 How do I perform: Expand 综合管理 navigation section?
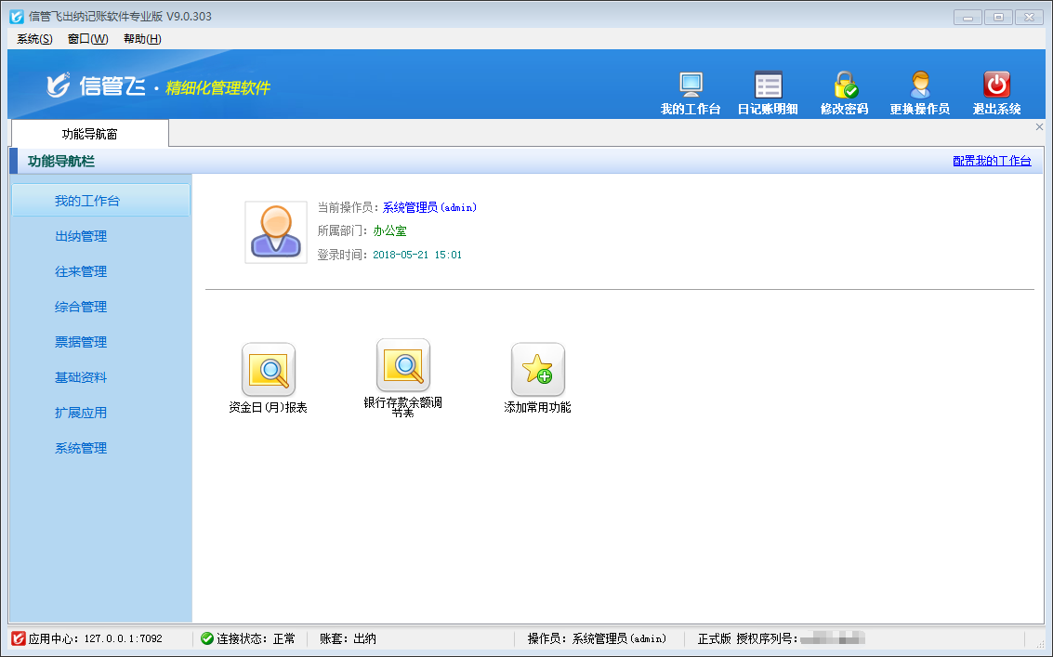(x=81, y=308)
